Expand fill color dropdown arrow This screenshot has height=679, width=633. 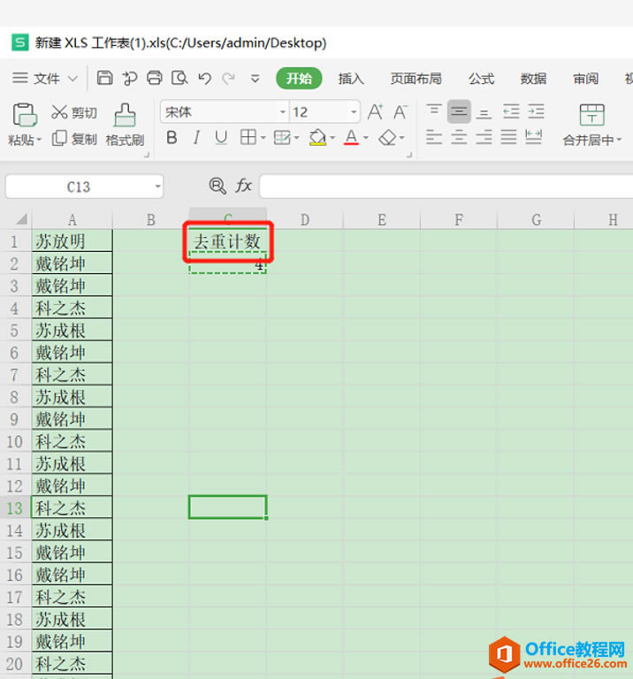click(332, 138)
